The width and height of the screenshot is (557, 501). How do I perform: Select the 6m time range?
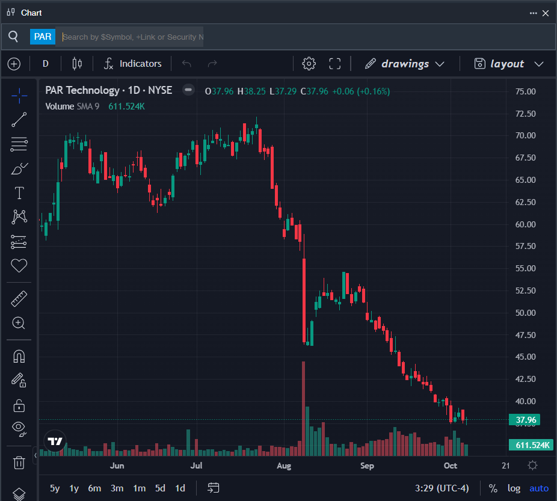94,488
